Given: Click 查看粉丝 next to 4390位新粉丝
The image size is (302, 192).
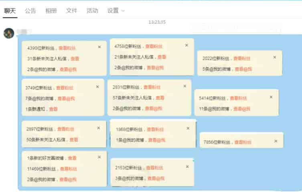Looking at the screenshot, I should point(67,48).
